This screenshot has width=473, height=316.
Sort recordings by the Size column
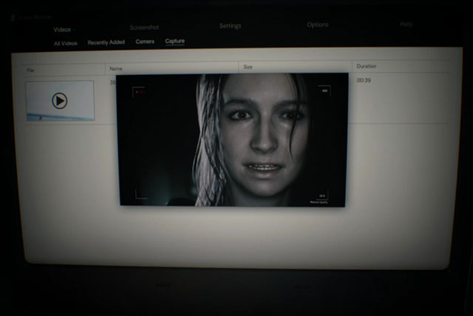point(248,67)
